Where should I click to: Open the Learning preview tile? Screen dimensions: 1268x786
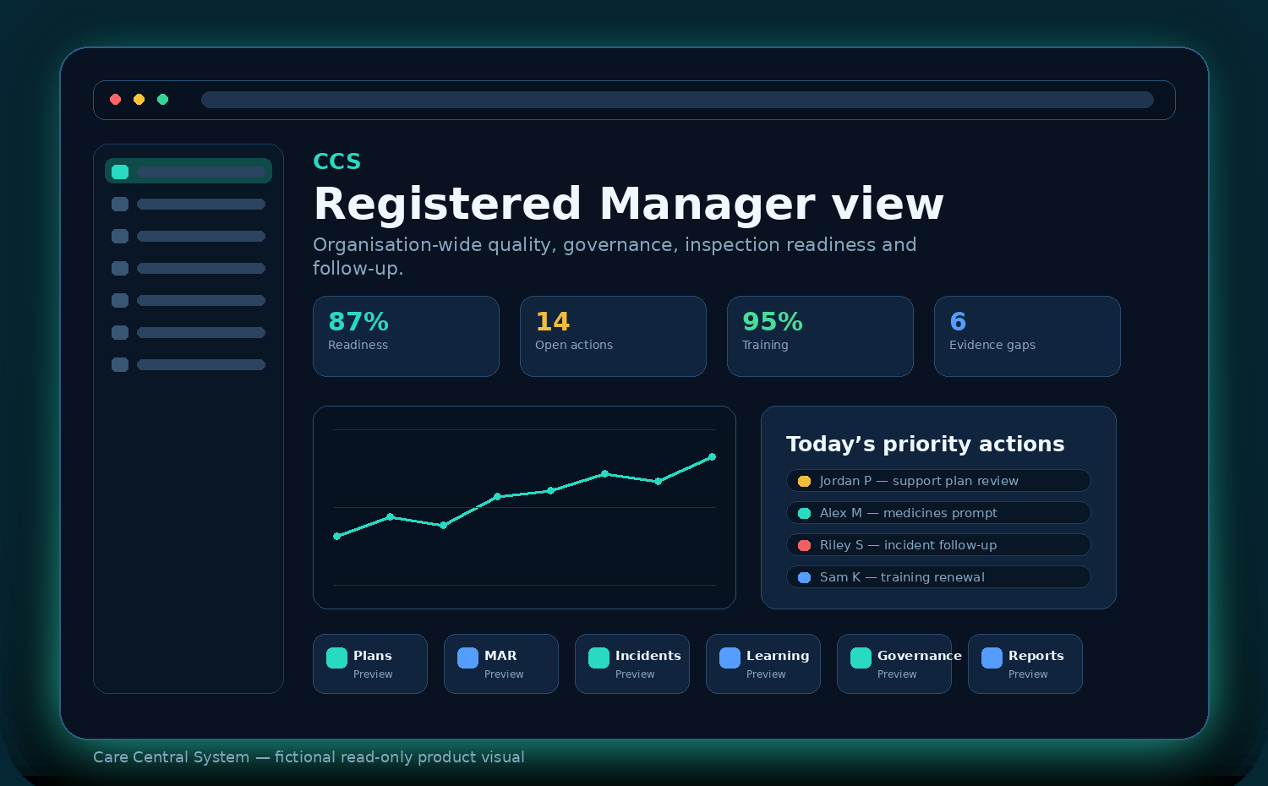(x=763, y=663)
